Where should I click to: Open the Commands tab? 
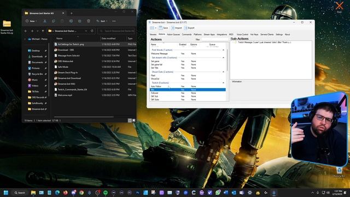(186, 34)
